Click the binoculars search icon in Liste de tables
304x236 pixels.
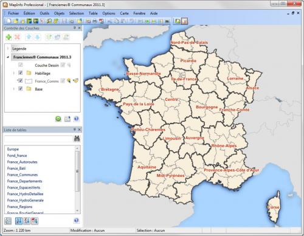[77, 139]
